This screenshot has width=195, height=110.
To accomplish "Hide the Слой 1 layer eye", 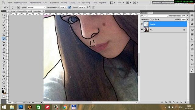I will pyautogui.click(x=142, y=24).
